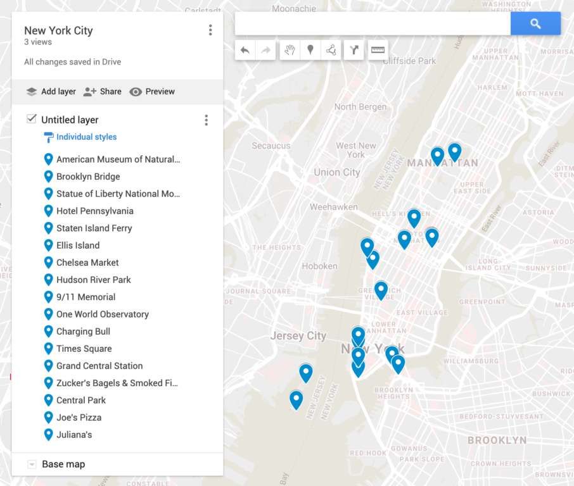Select the draw line tool
Screen dimensions: 574x486
(331, 50)
